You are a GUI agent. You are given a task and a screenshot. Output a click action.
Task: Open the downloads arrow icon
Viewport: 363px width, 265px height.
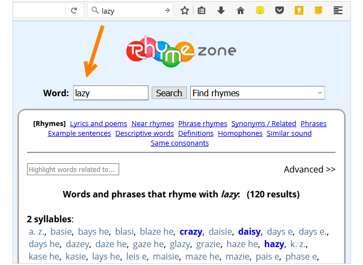[x=221, y=10]
